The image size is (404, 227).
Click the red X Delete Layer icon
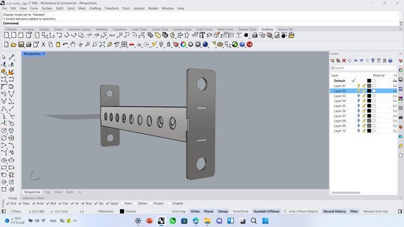click(344, 61)
